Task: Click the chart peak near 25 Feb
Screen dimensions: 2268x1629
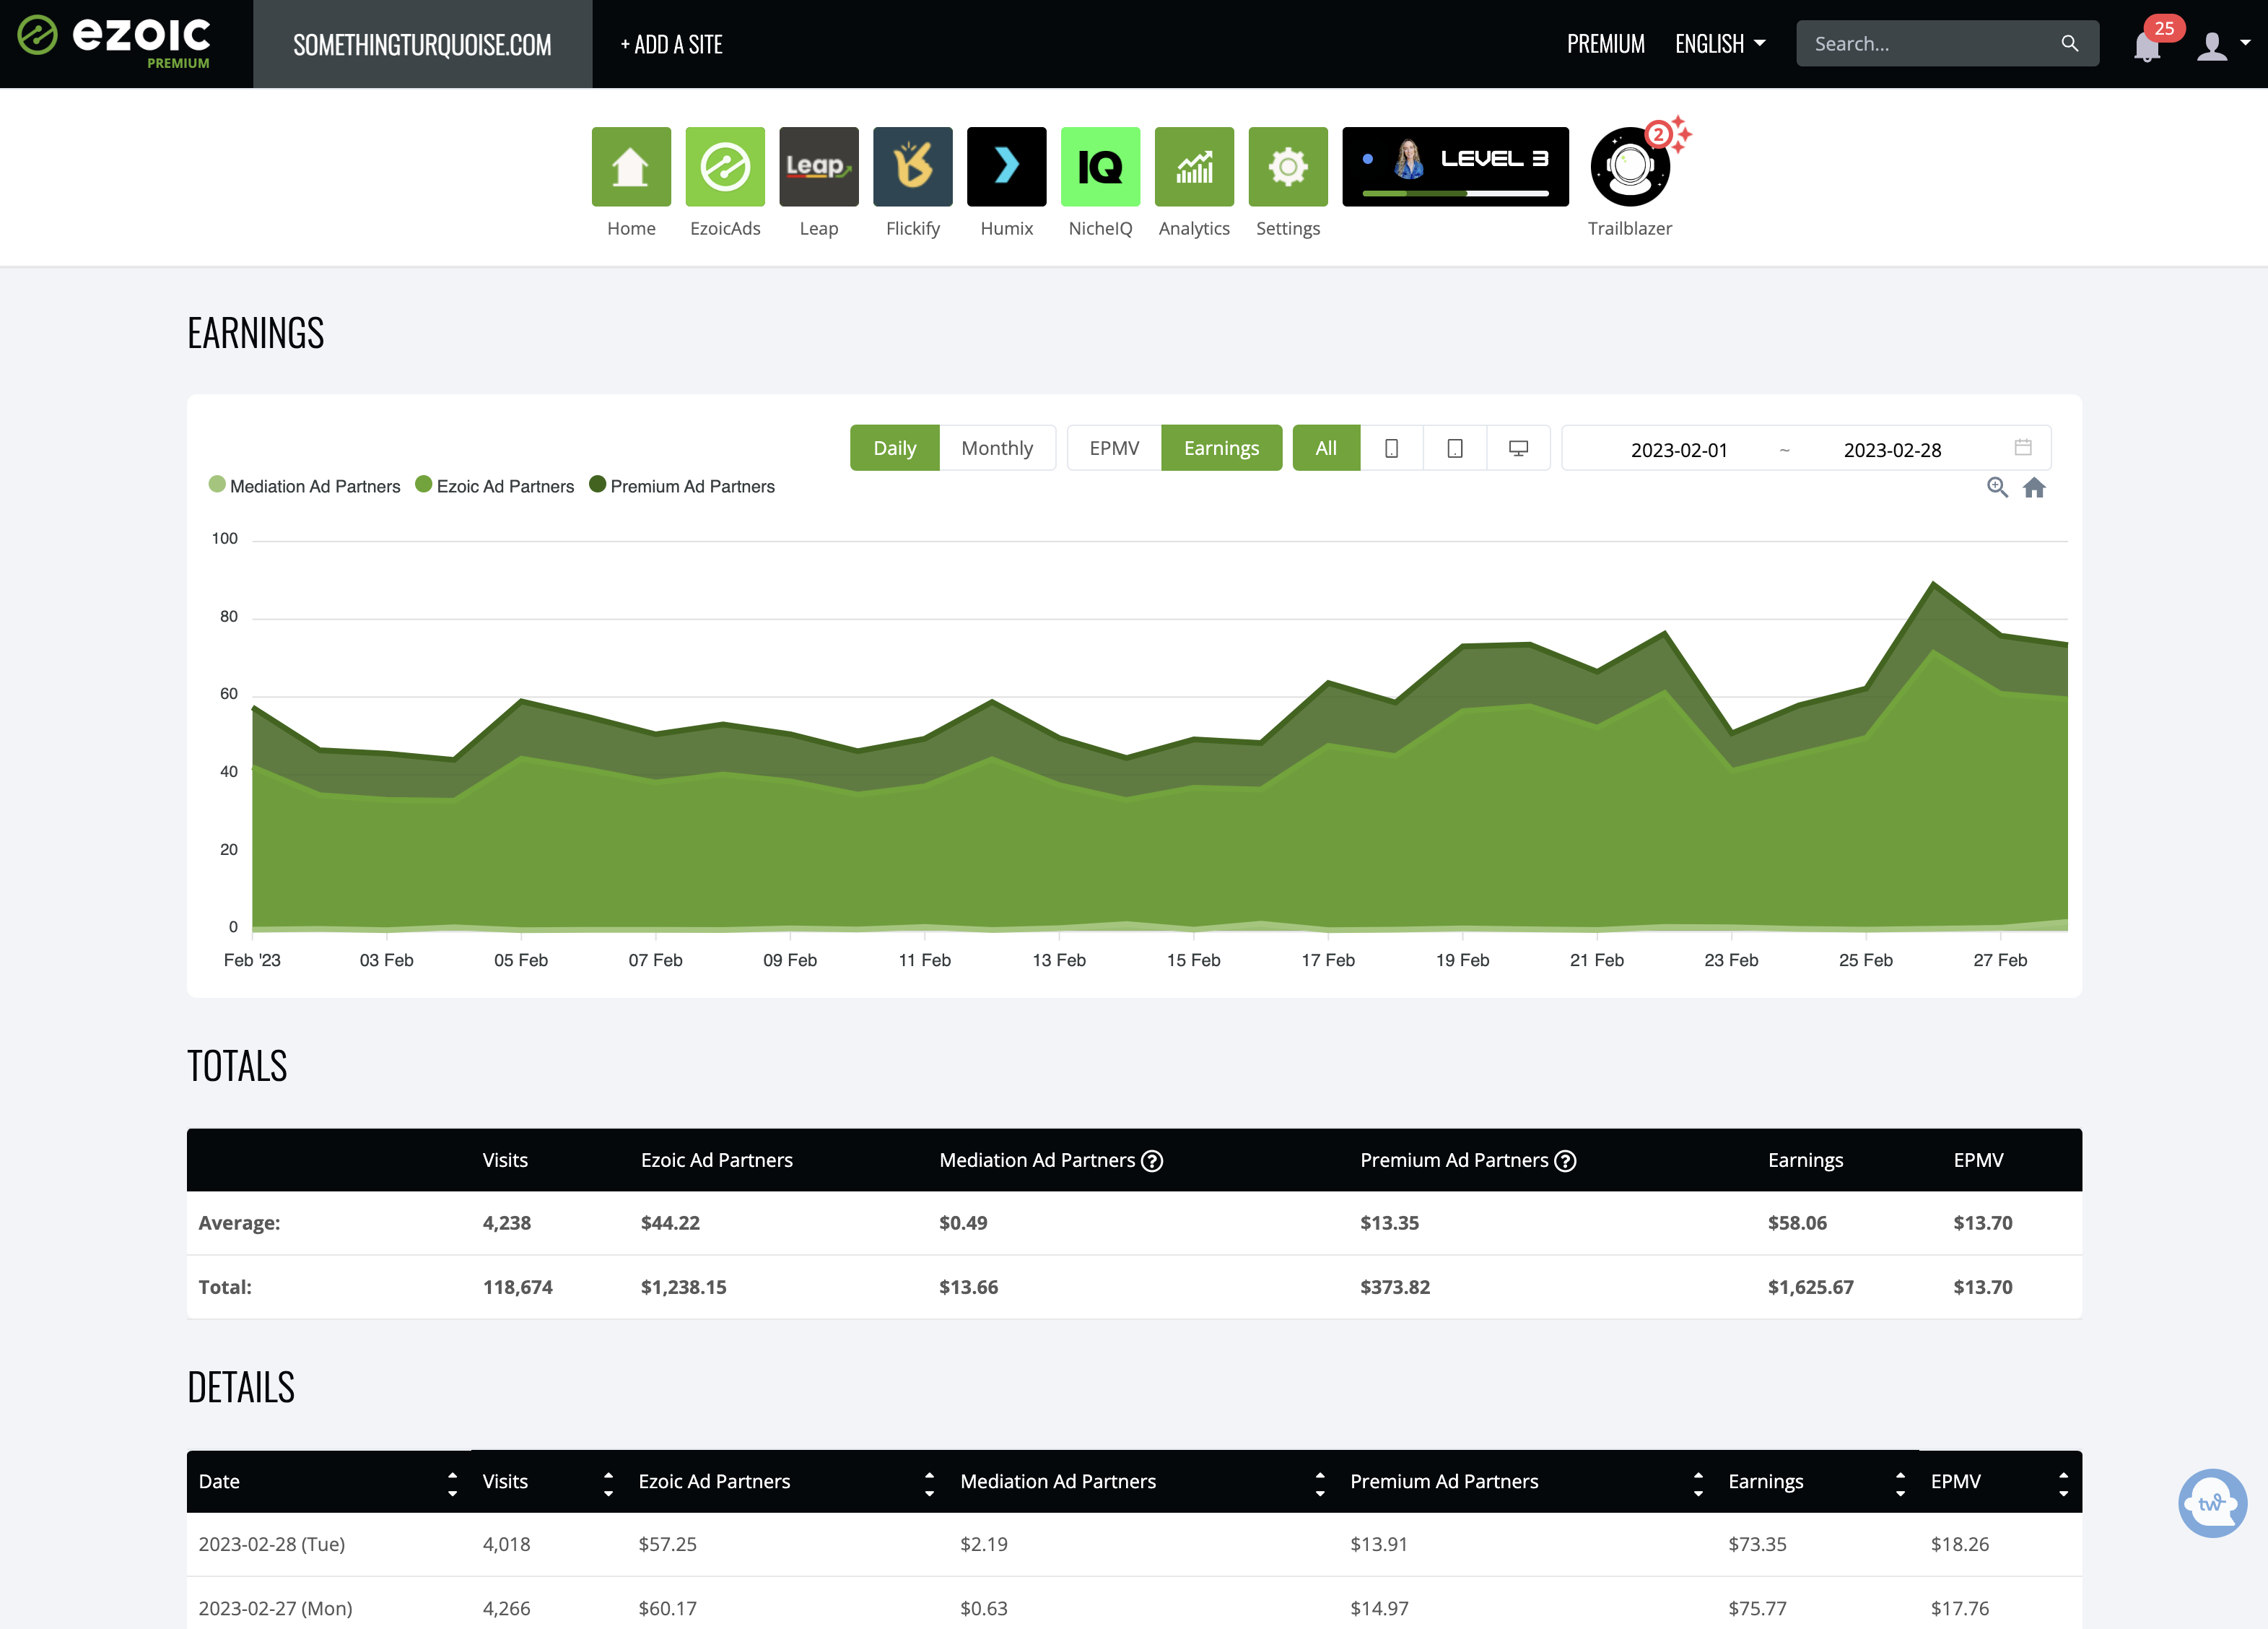Action: tap(1933, 583)
